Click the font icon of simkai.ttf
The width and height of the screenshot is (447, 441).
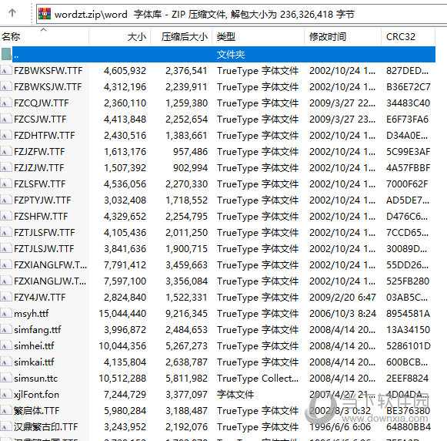click(x=5, y=362)
